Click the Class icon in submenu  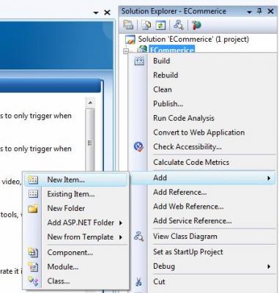point(33,281)
